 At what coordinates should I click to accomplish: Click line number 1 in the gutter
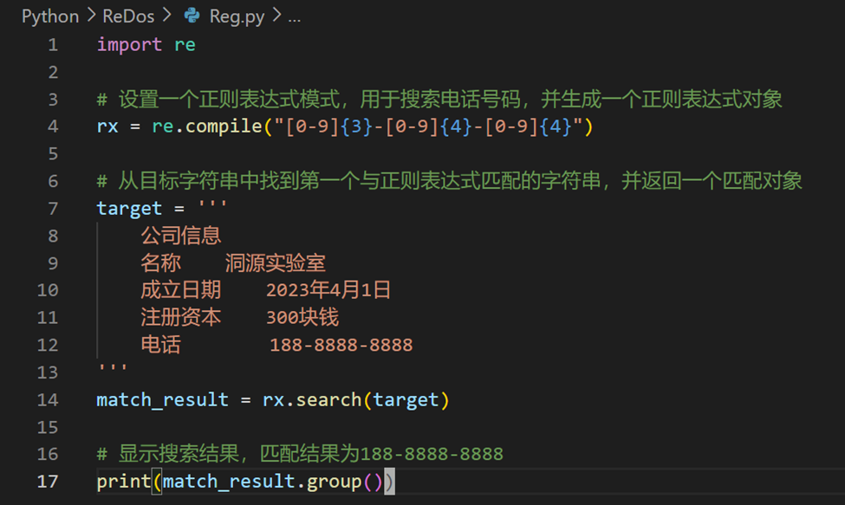[53, 44]
